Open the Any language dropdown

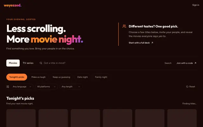22,87
